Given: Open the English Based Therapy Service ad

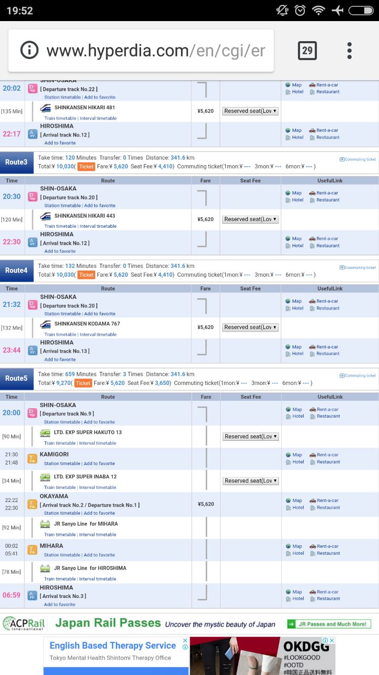Looking at the screenshot, I should point(113,645).
